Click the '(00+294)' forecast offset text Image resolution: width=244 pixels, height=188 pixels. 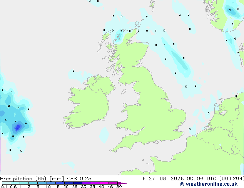[x=232, y=179]
